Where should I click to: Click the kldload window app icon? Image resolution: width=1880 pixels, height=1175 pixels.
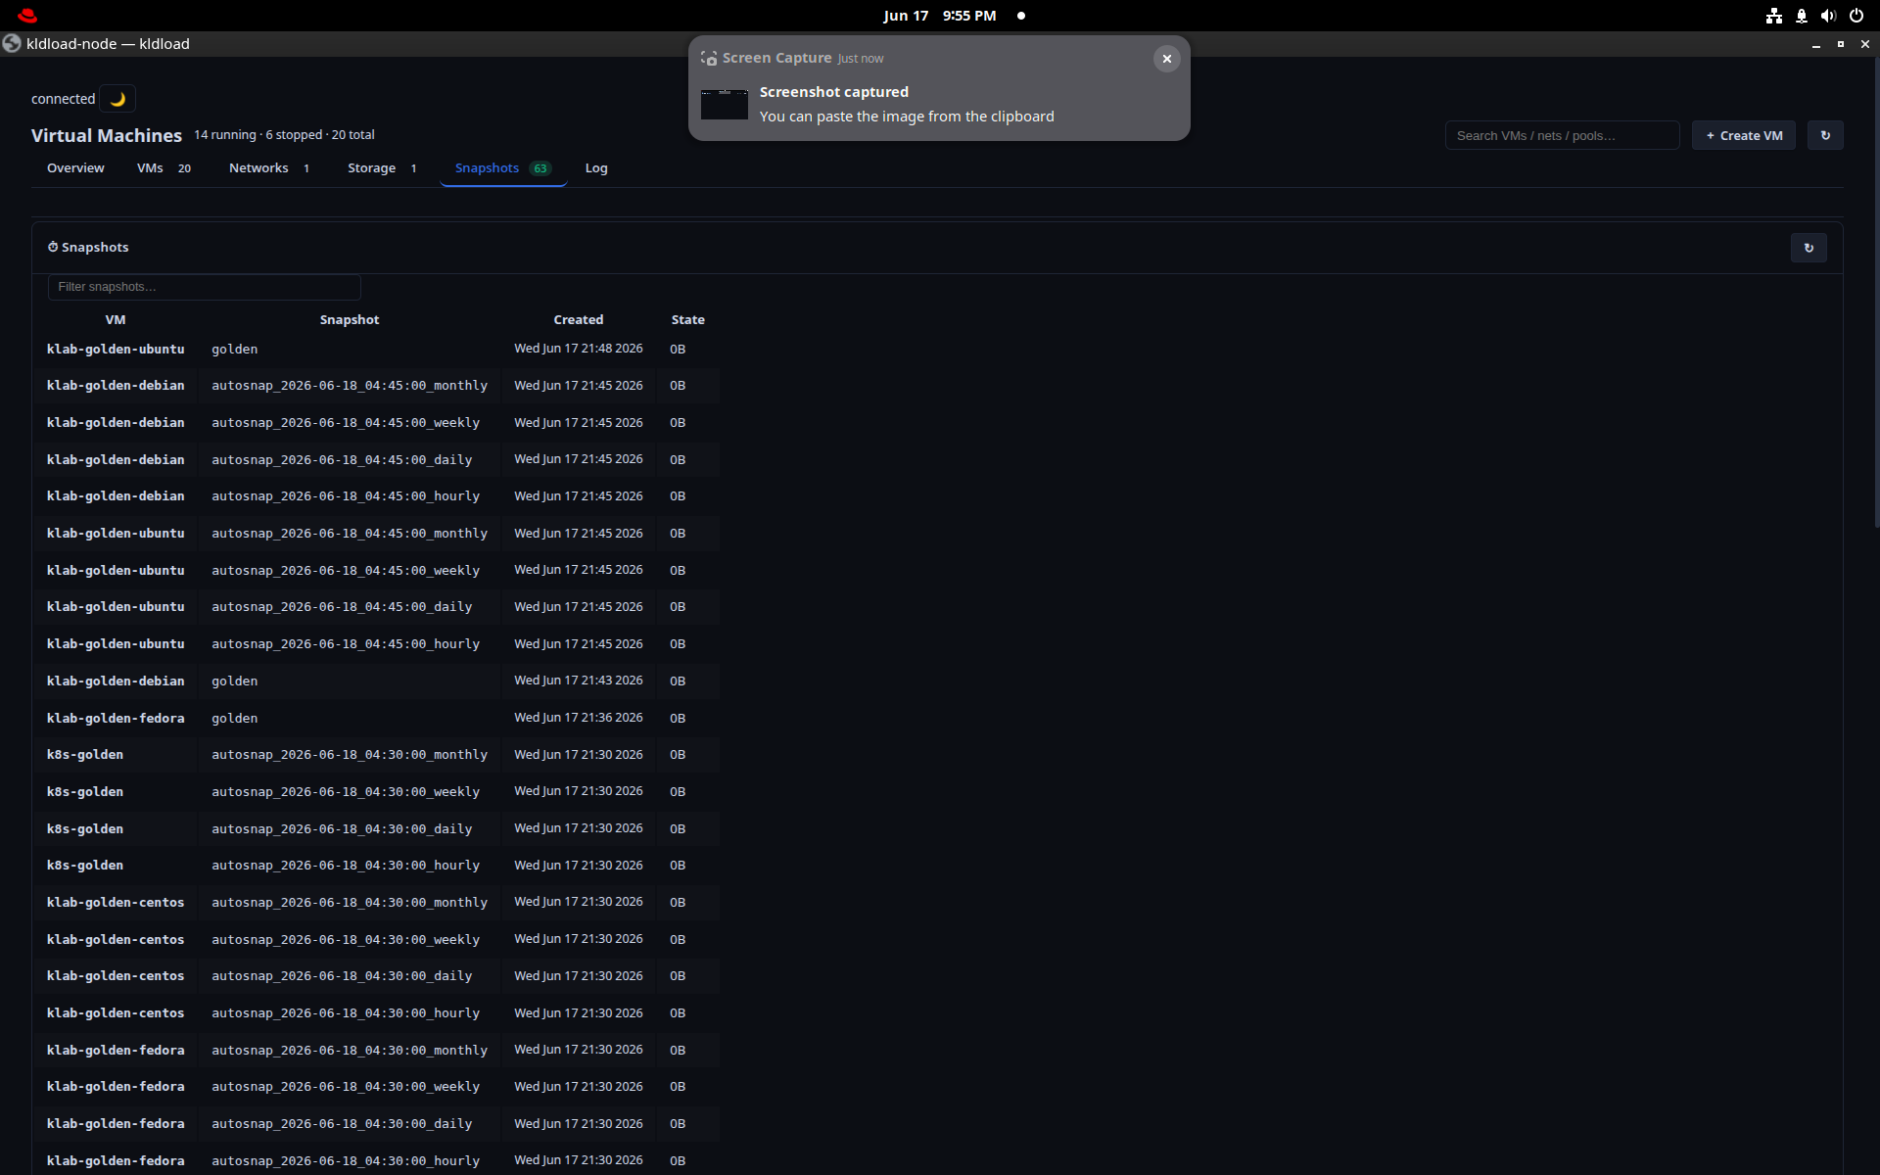(12, 43)
